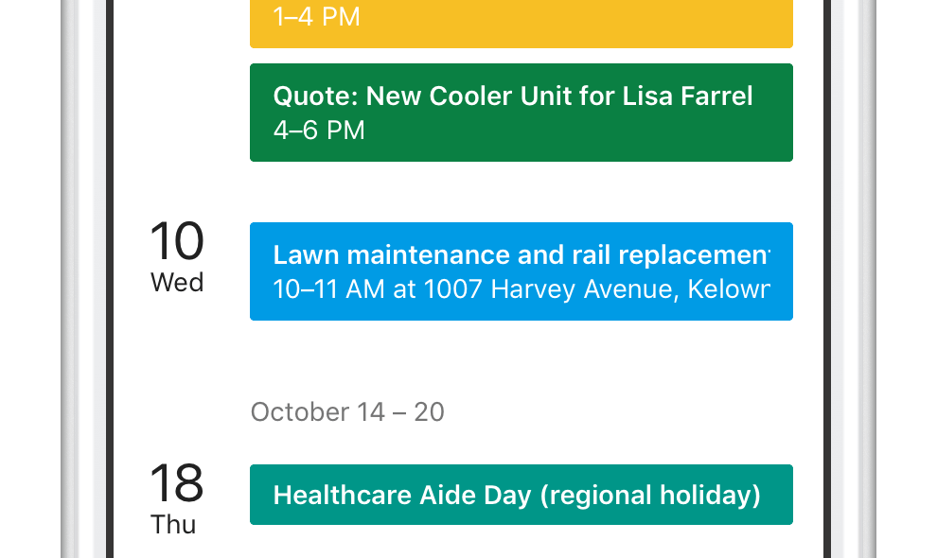Tap the 1–4 PM time text
The height and width of the screenshot is (558, 937).
coord(316,17)
